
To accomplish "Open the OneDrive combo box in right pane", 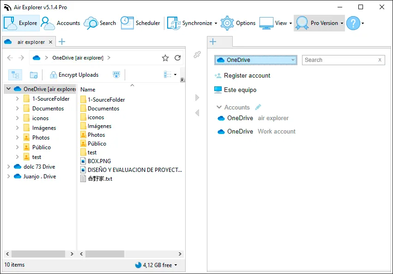I will 256,60.
